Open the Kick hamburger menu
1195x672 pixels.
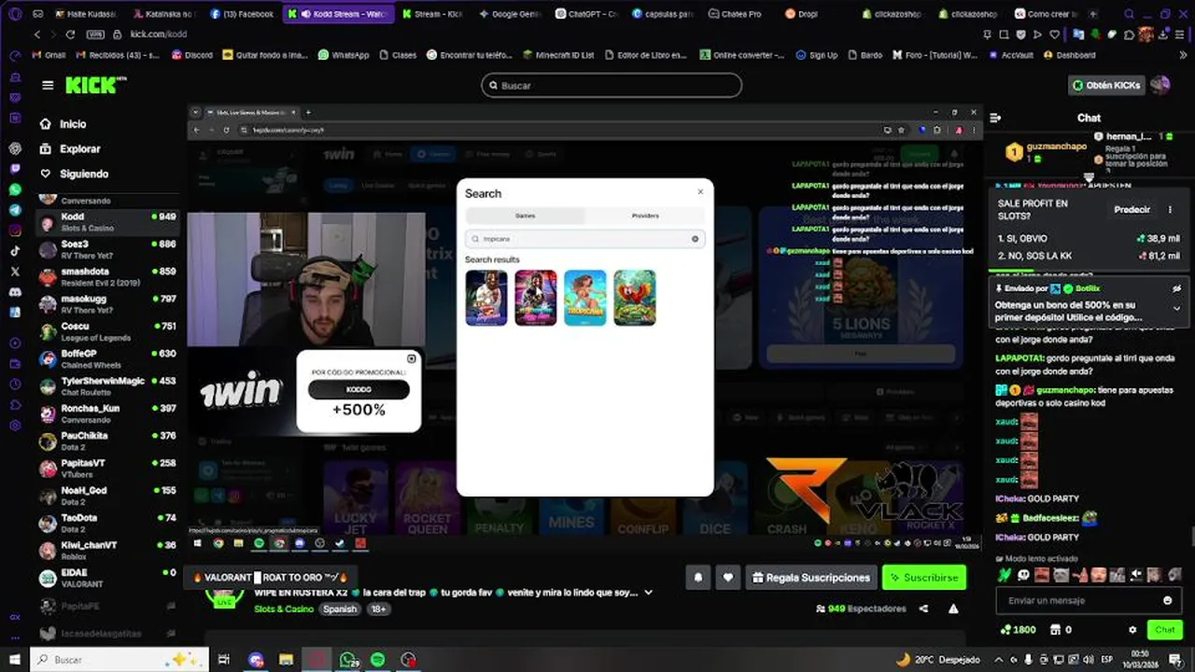click(x=48, y=85)
